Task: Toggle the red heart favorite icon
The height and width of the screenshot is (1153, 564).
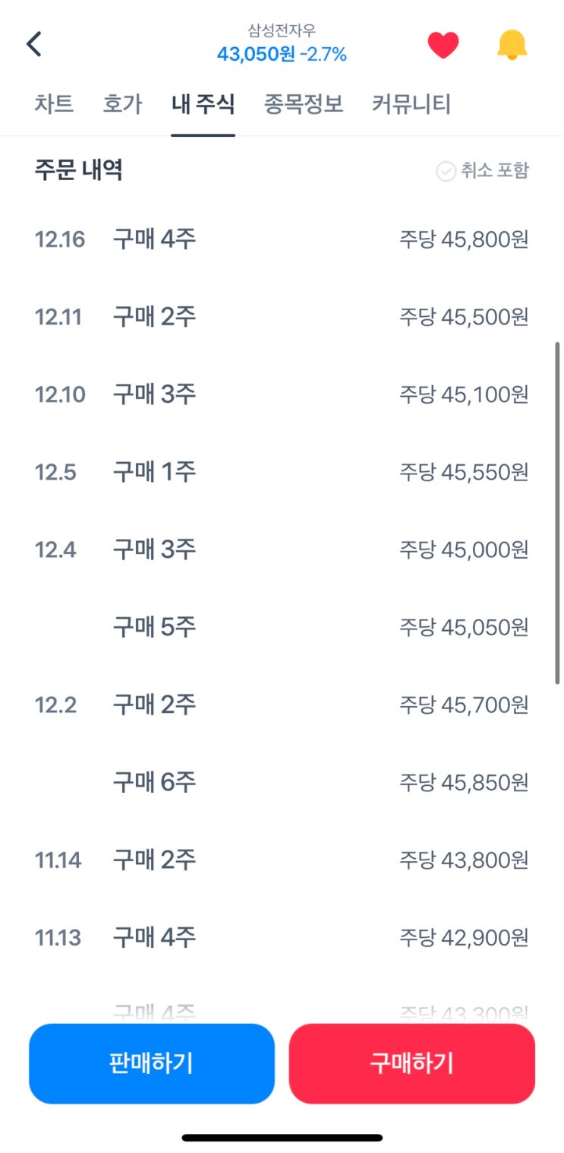Action: (x=443, y=46)
